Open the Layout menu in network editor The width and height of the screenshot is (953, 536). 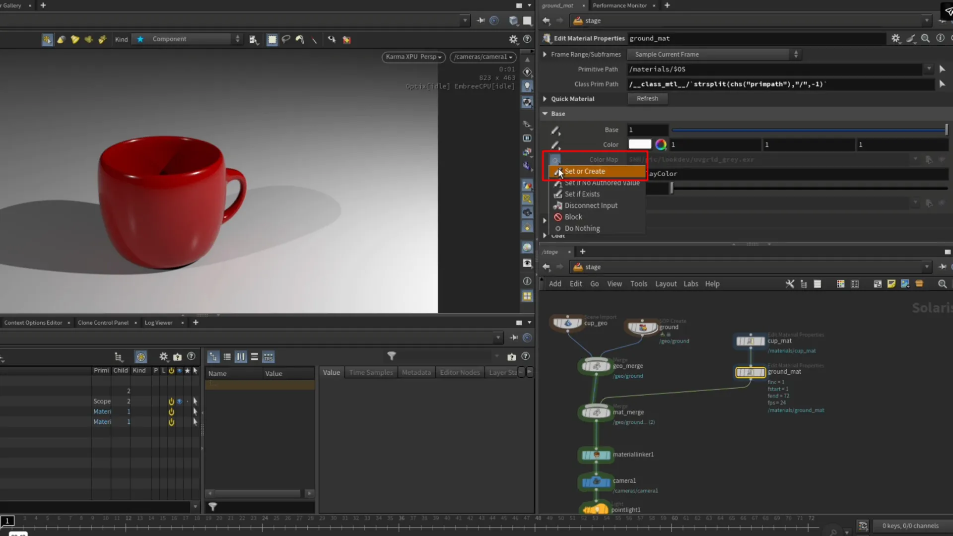[666, 284]
